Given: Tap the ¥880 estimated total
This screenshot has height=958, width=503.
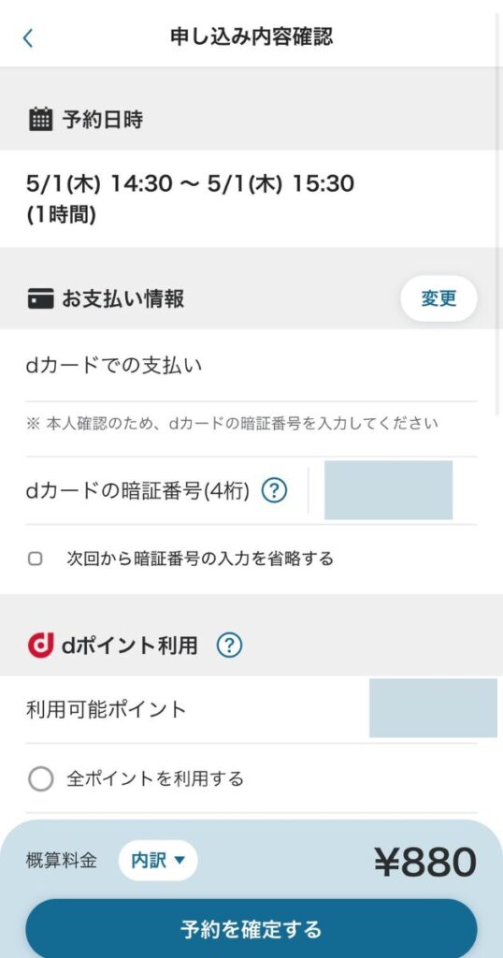Looking at the screenshot, I should click(425, 862).
